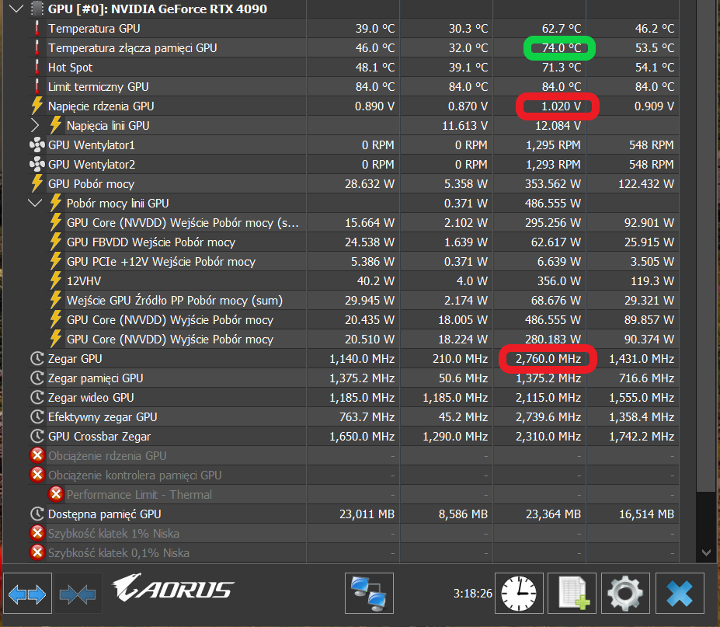Click red X icon beside Szybkość klatek 0,1% Niska
Image resolution: width=720 pixels, height=627 pixels.
37,552
